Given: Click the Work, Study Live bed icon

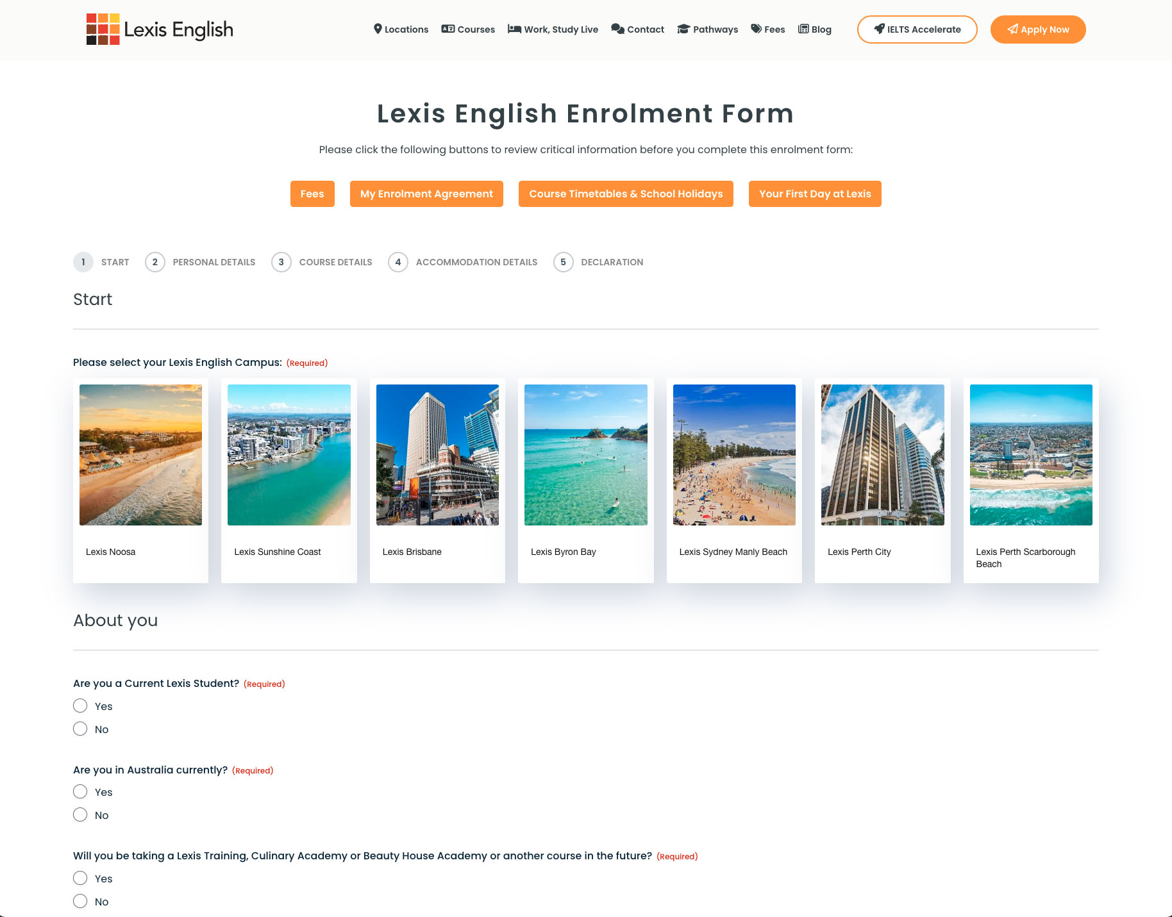Looking at the screenshot, I should click(x=514, y=29).
